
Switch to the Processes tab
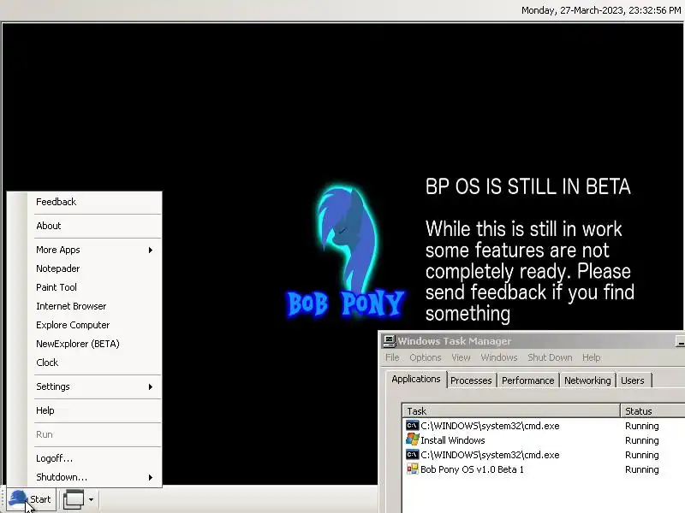click(x=471, y=380)
